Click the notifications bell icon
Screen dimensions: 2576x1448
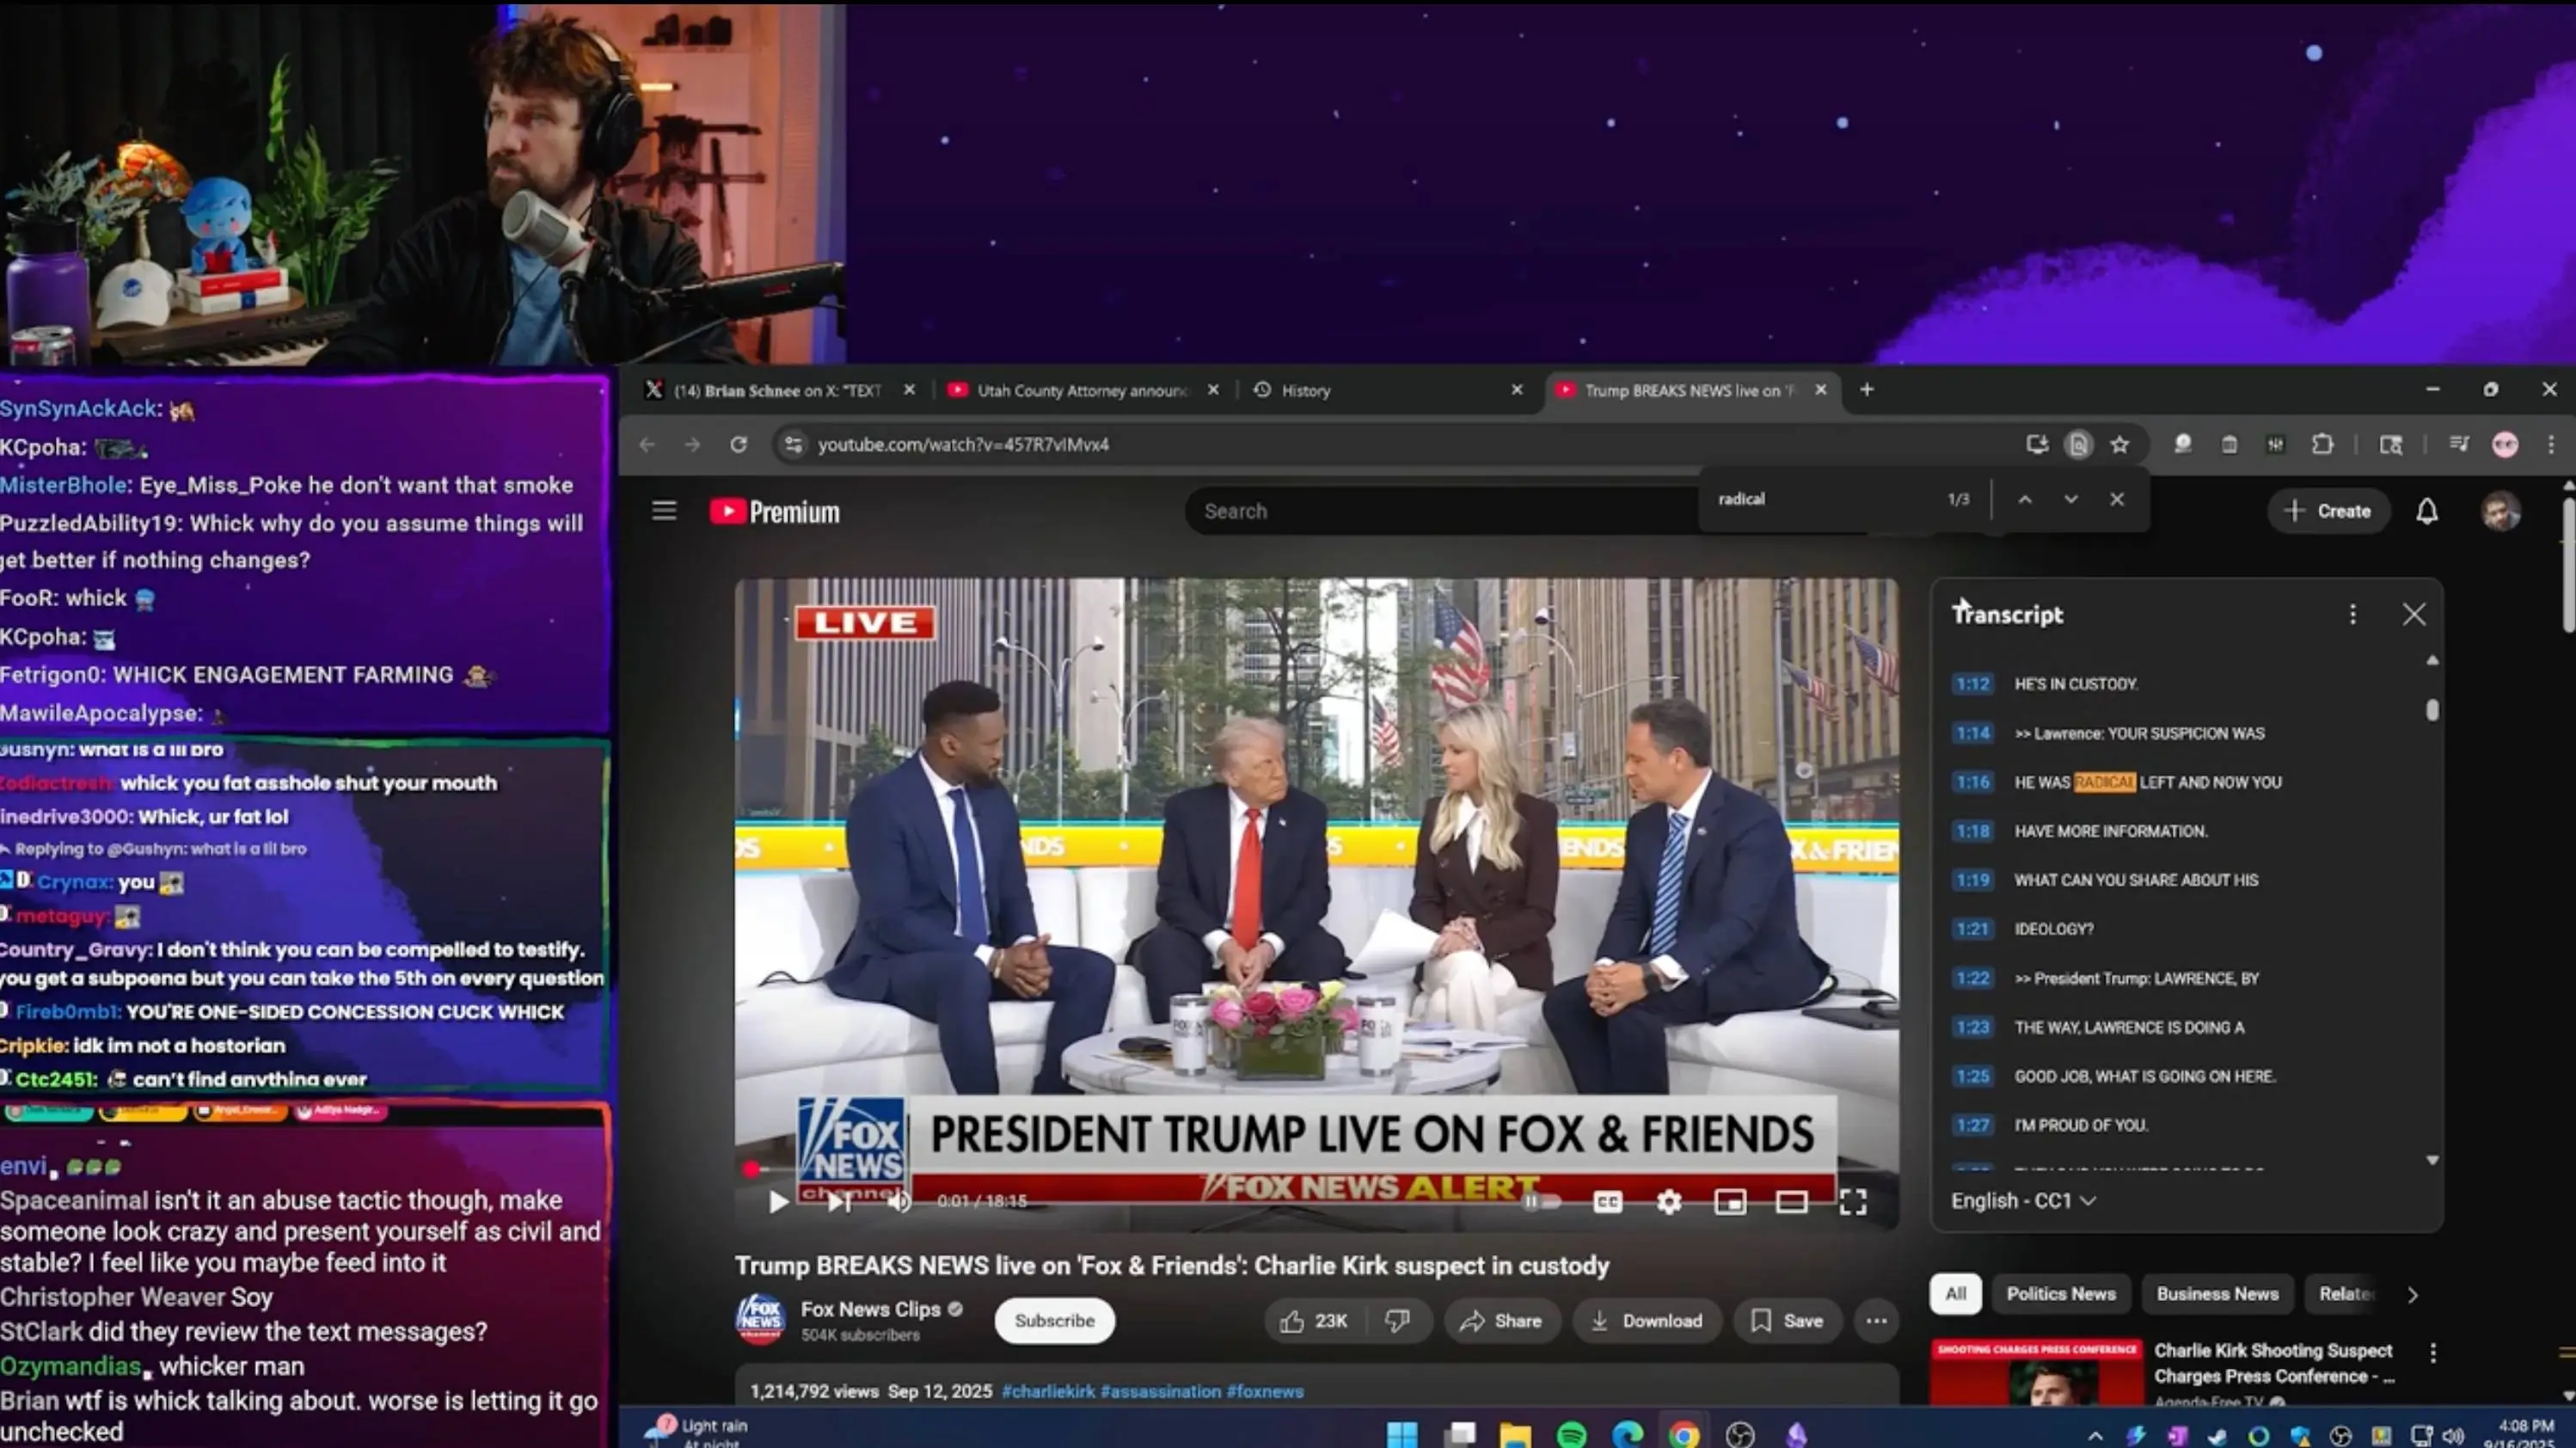coord(2426,511)
